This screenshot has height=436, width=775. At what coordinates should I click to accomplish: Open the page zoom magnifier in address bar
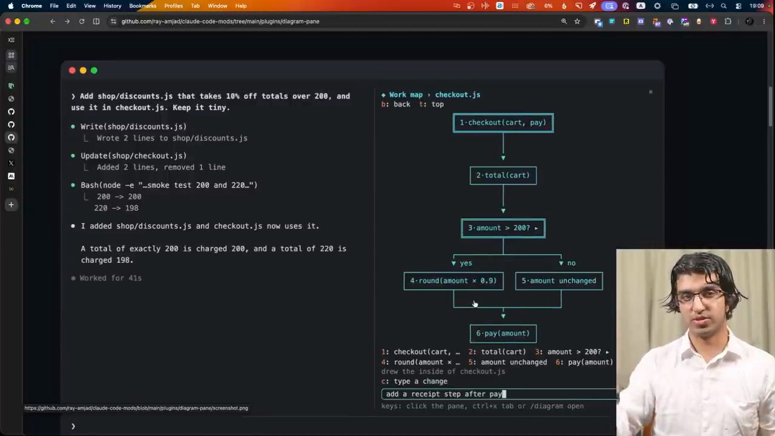pyautogui.click(x=564, y=21)
